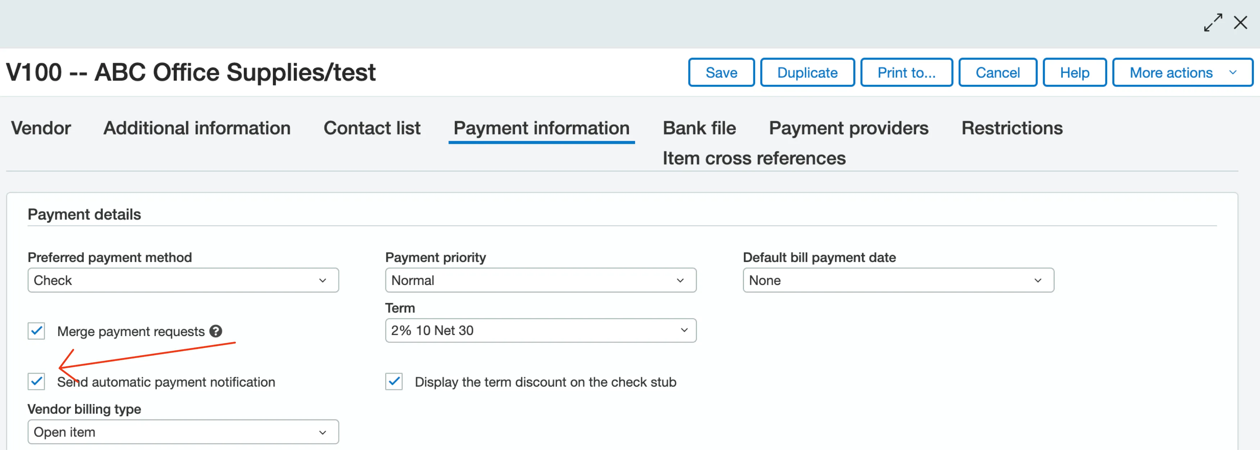Viewport: 1260px width, 450px height.
Task: Open the Additional information tab
Action: (197, 128)
